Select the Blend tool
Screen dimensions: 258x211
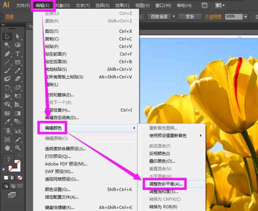point(18,121)
